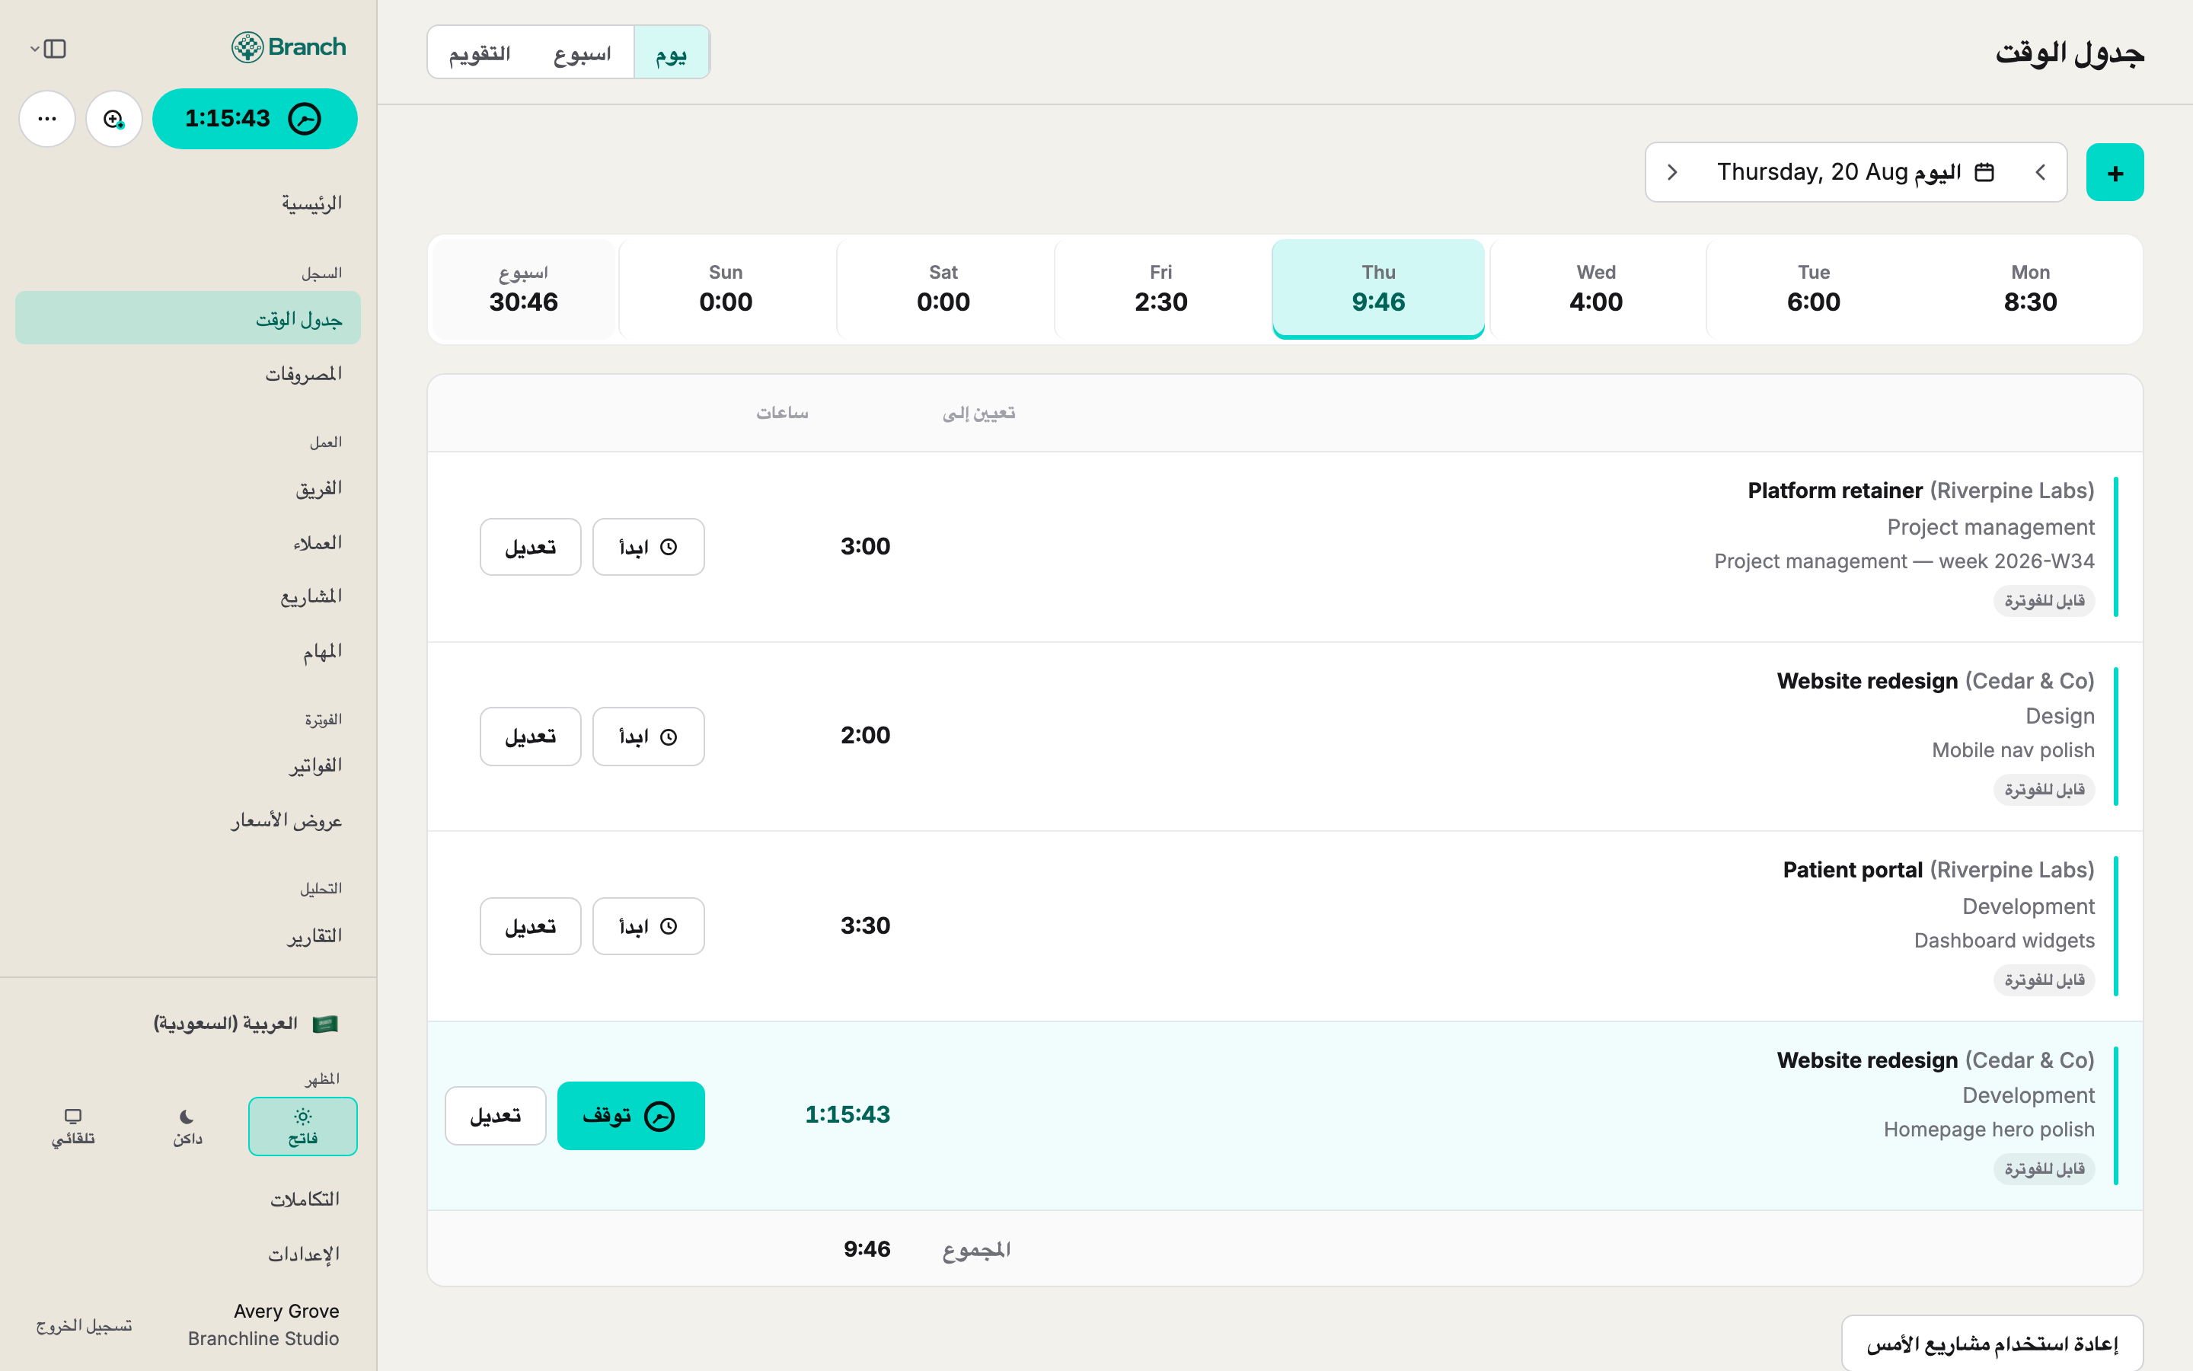Click تسجيل الخروج sign-out link

pos(85,1325)
